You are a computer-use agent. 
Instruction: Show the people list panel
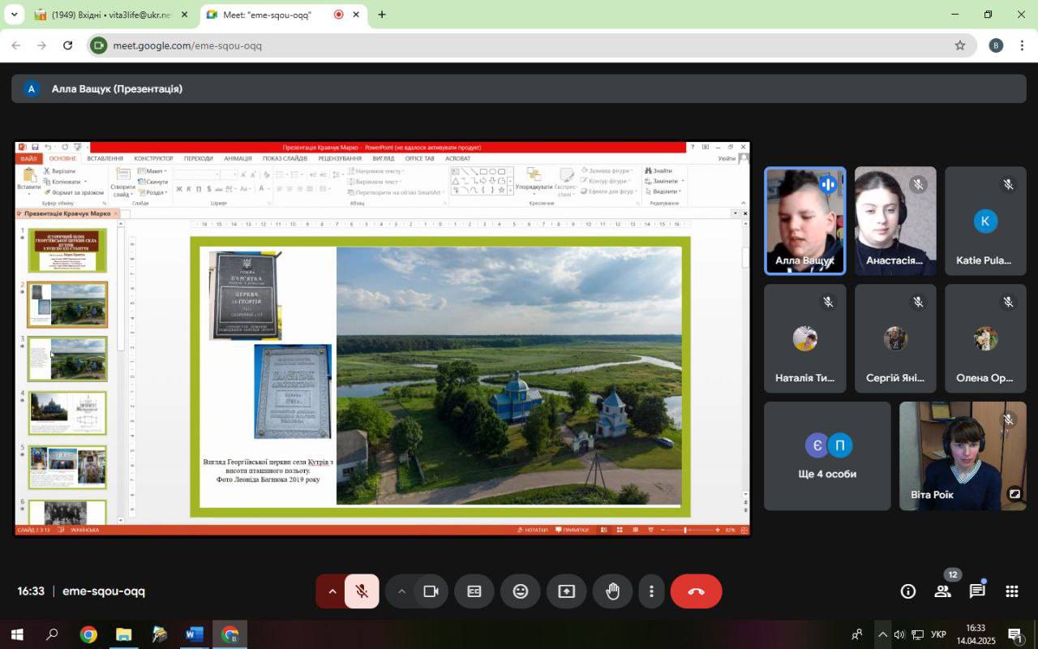(942, 591)
